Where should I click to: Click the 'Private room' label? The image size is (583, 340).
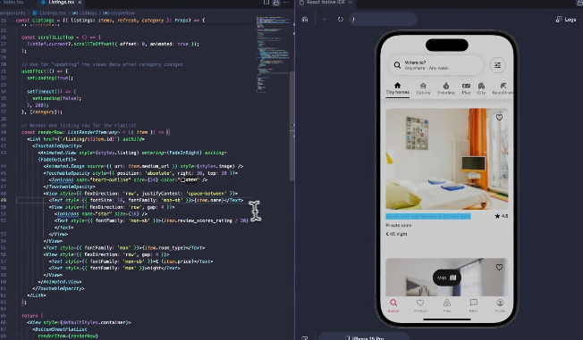pyautogui.click(x=399, y=225)
